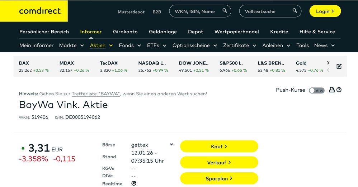
Task: Click the Realtime refresh icon
Action: 134,183
